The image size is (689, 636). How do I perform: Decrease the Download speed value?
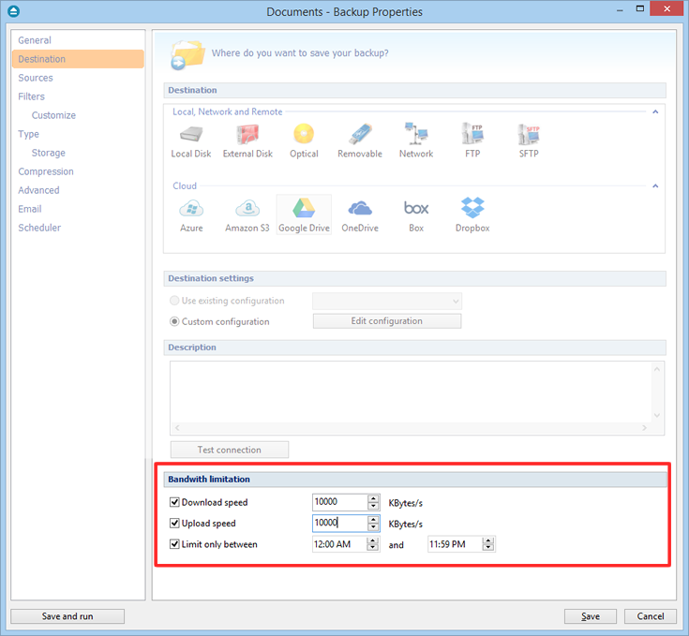coord(373,506)
